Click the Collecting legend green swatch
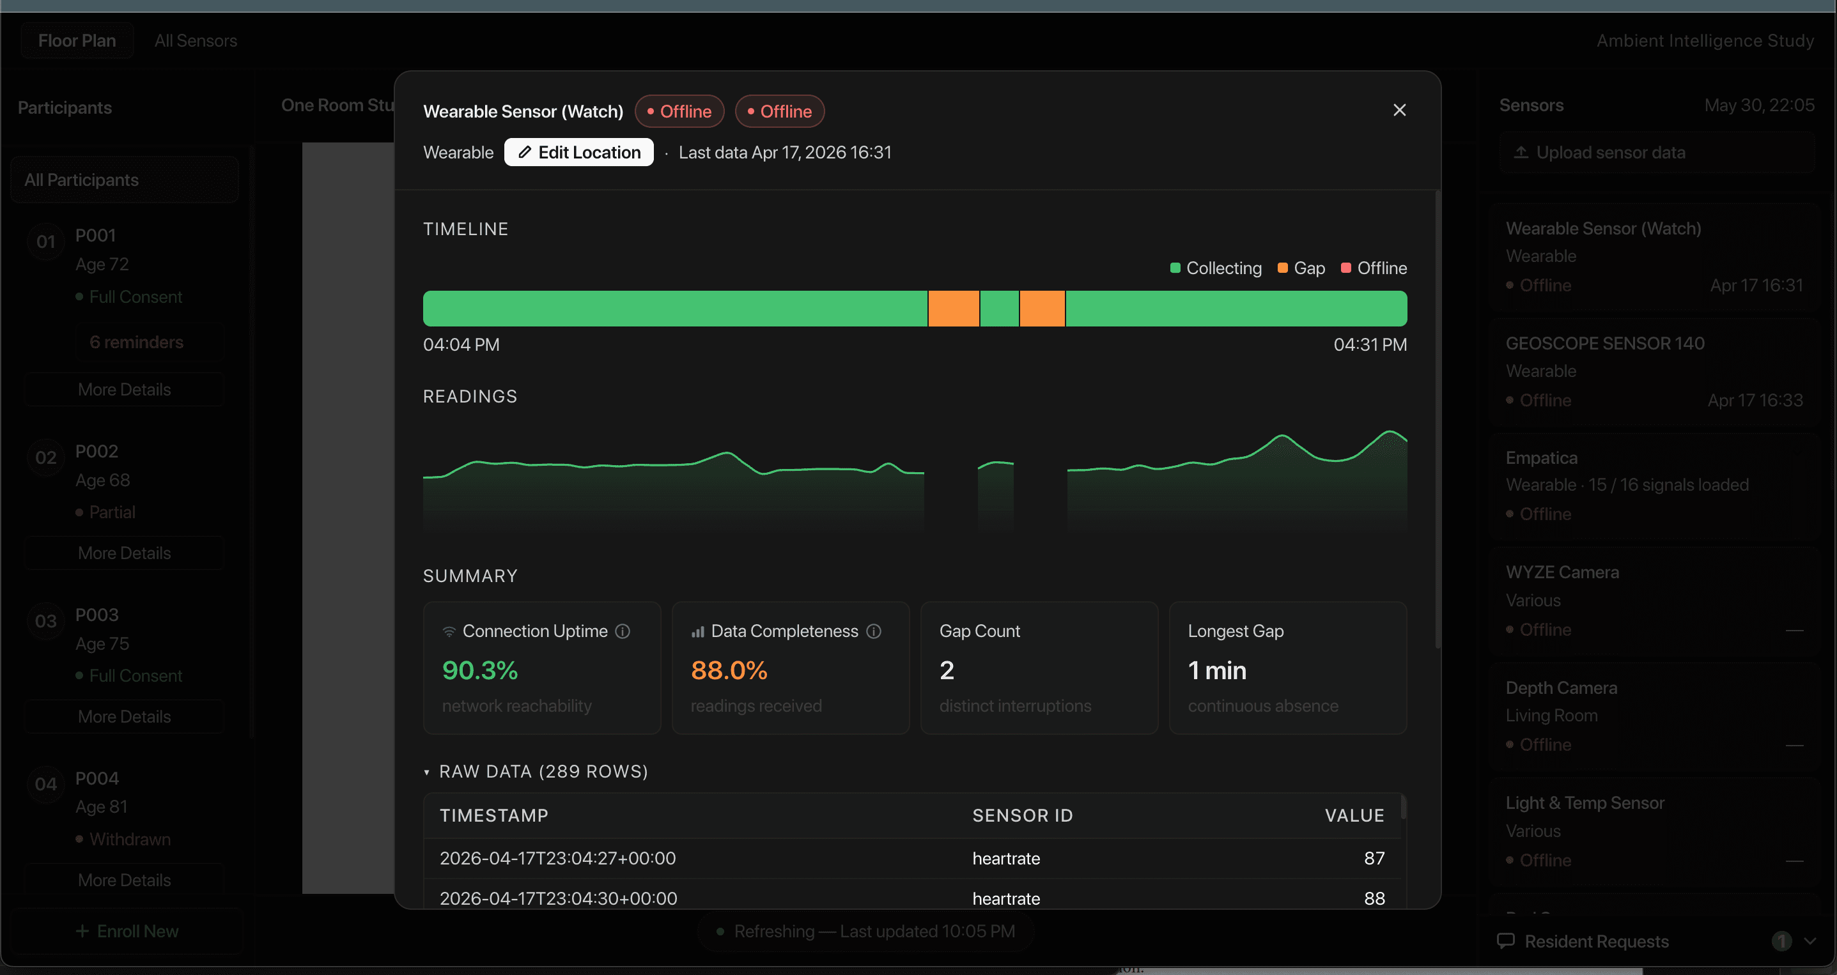 1175,268
